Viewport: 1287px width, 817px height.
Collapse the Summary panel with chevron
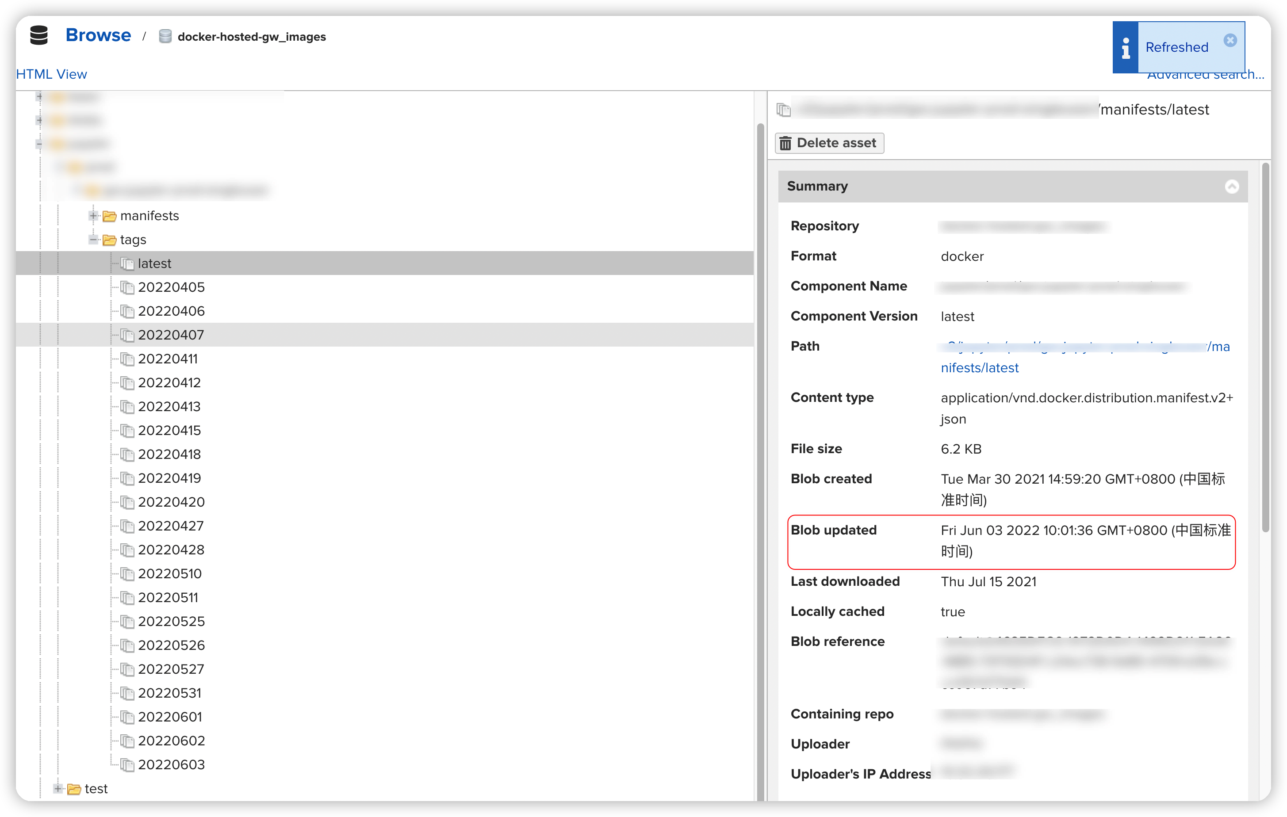(1231, 187)
